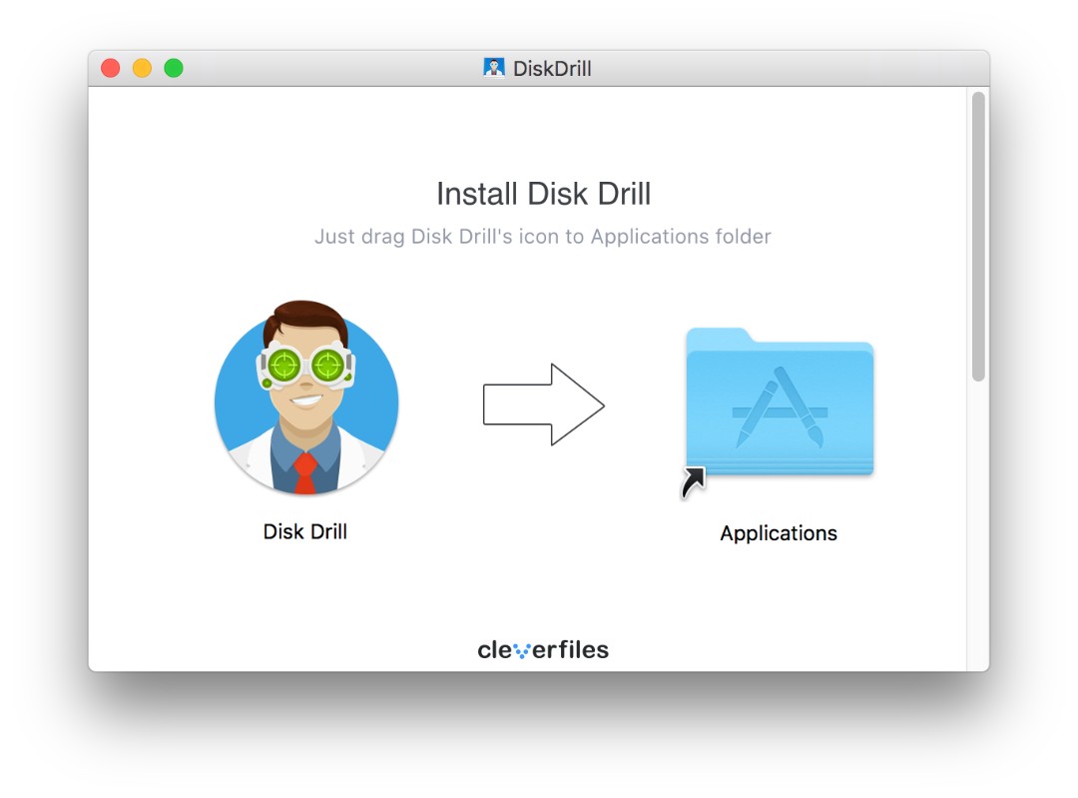Close the DiskDrill window
Screen dimensions: 1078x798
point(111,68)
